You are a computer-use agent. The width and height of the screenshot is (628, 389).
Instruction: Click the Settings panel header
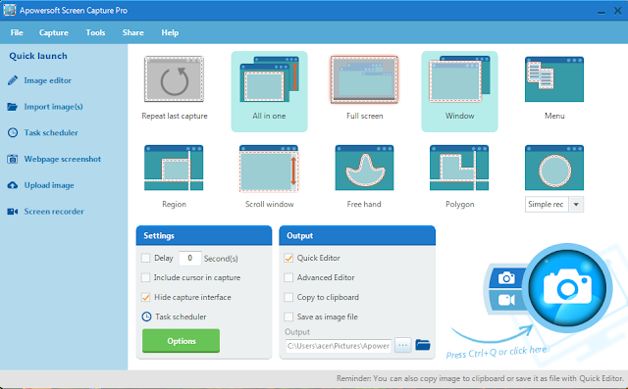coord(204,235)
